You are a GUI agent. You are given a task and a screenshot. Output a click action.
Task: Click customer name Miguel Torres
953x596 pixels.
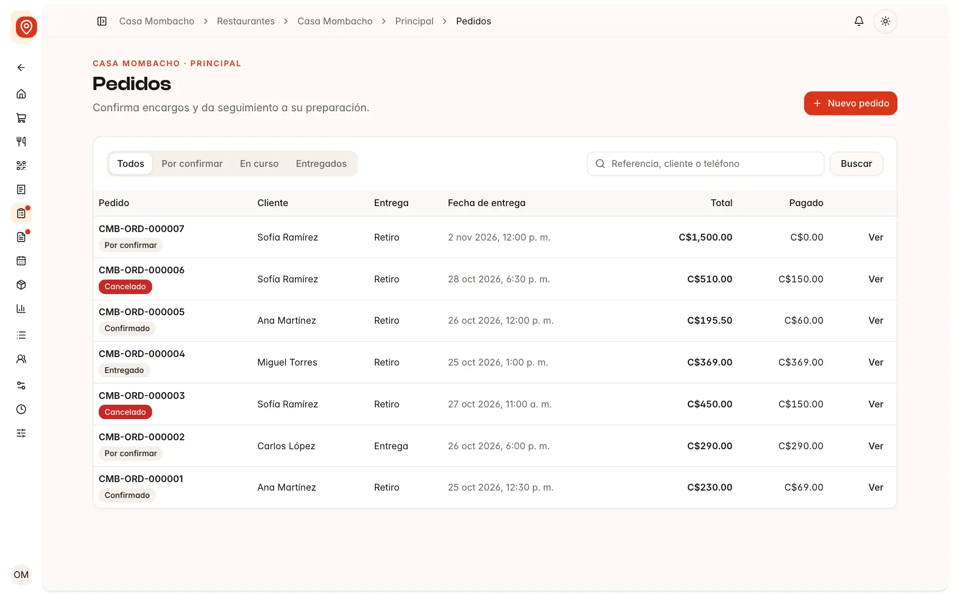(x=287, y=362)
